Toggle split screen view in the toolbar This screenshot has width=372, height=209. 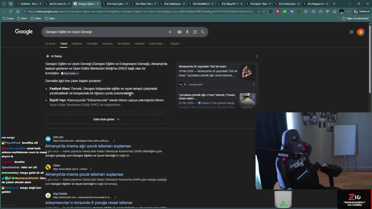coord(313,11)
